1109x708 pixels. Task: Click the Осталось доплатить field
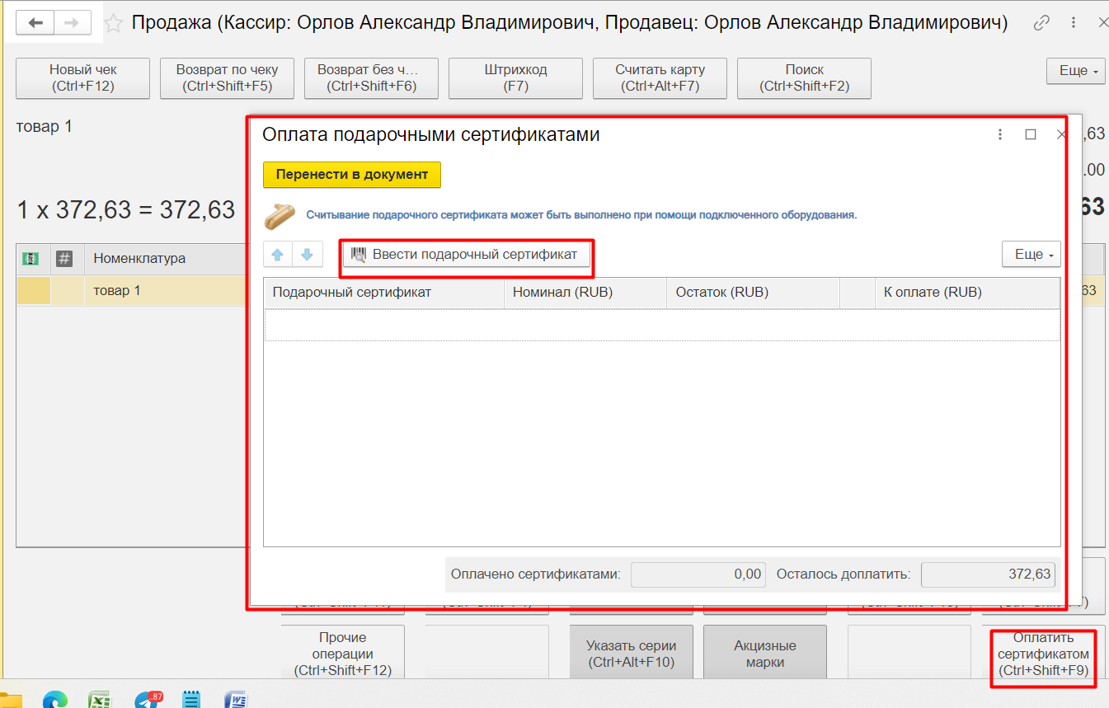coord(988,574)
